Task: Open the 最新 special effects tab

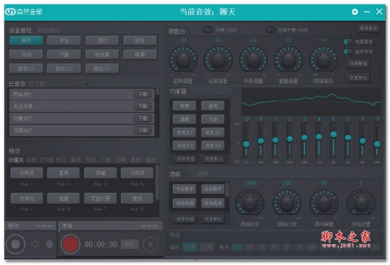Action: point(76,160)
